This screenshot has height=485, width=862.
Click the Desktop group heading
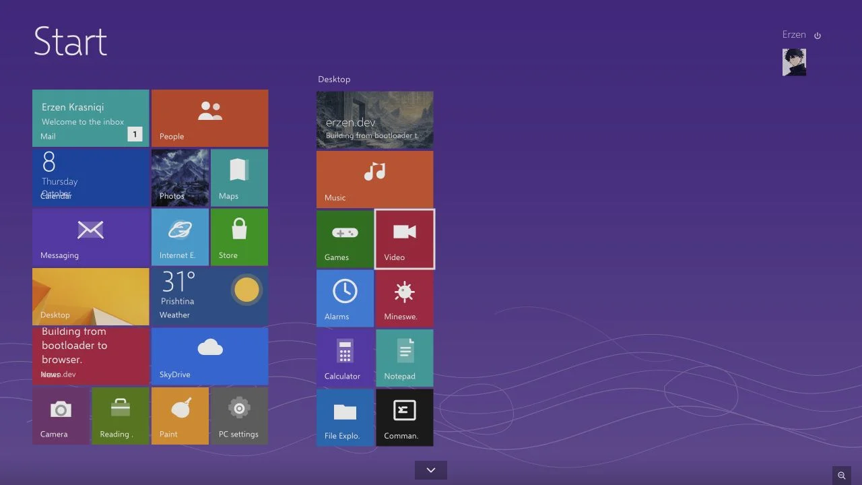(x=334, y=79)
